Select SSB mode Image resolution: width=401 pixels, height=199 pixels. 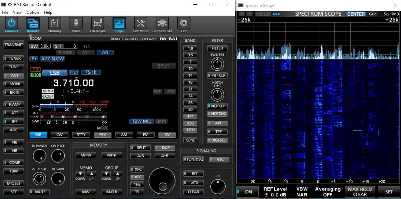pyautogui.click(x=38, y=135)
